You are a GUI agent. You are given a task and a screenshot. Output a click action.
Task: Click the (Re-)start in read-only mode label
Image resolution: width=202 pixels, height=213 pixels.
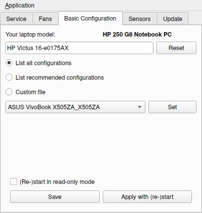(x=57, y=182)
